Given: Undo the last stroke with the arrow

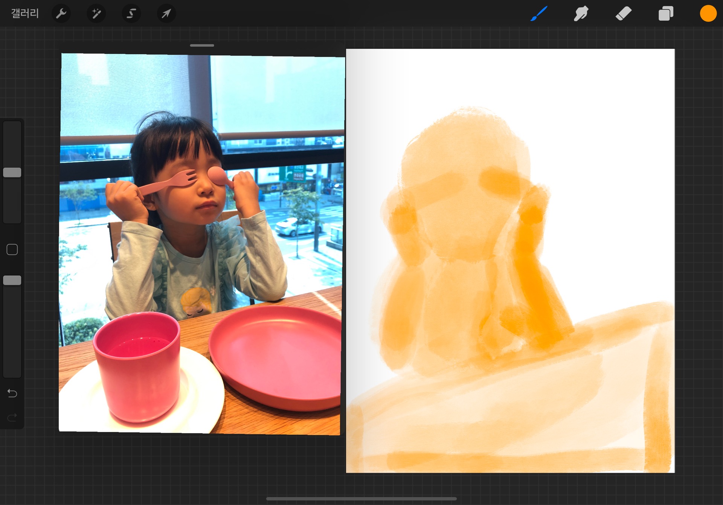Looking at the screenshot, I should 12,393.
